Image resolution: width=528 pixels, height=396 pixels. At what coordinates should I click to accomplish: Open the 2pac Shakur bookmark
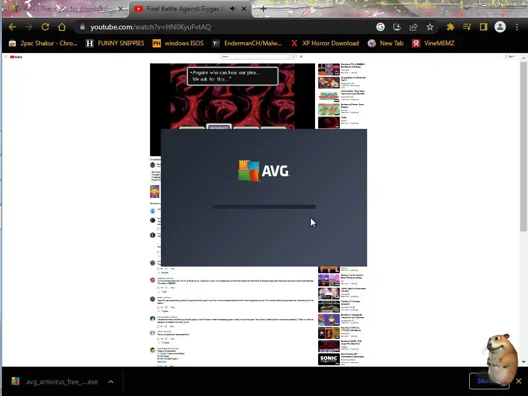pyautogui.click(x=43, y=43)
